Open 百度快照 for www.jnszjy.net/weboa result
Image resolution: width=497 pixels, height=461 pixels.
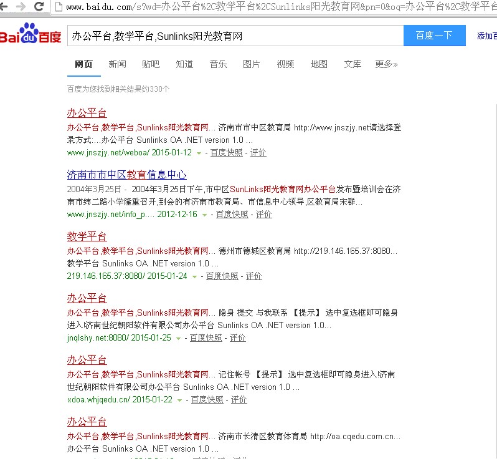click(226, 153)
